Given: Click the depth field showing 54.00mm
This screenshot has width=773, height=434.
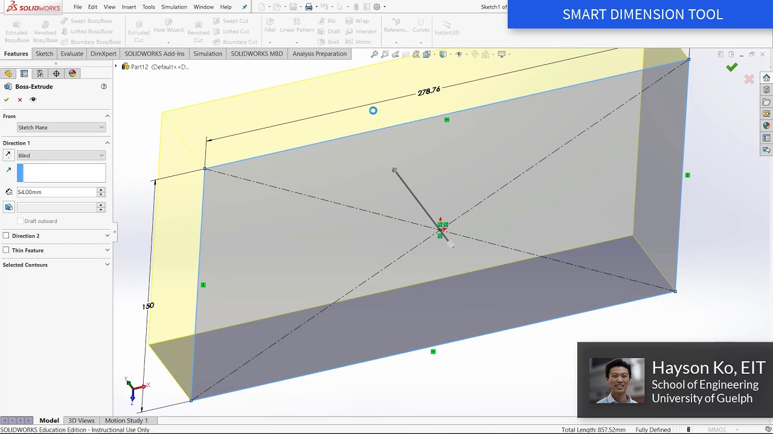Looking at the screenshot, I should pyautogui.click(x=56, y=192).
